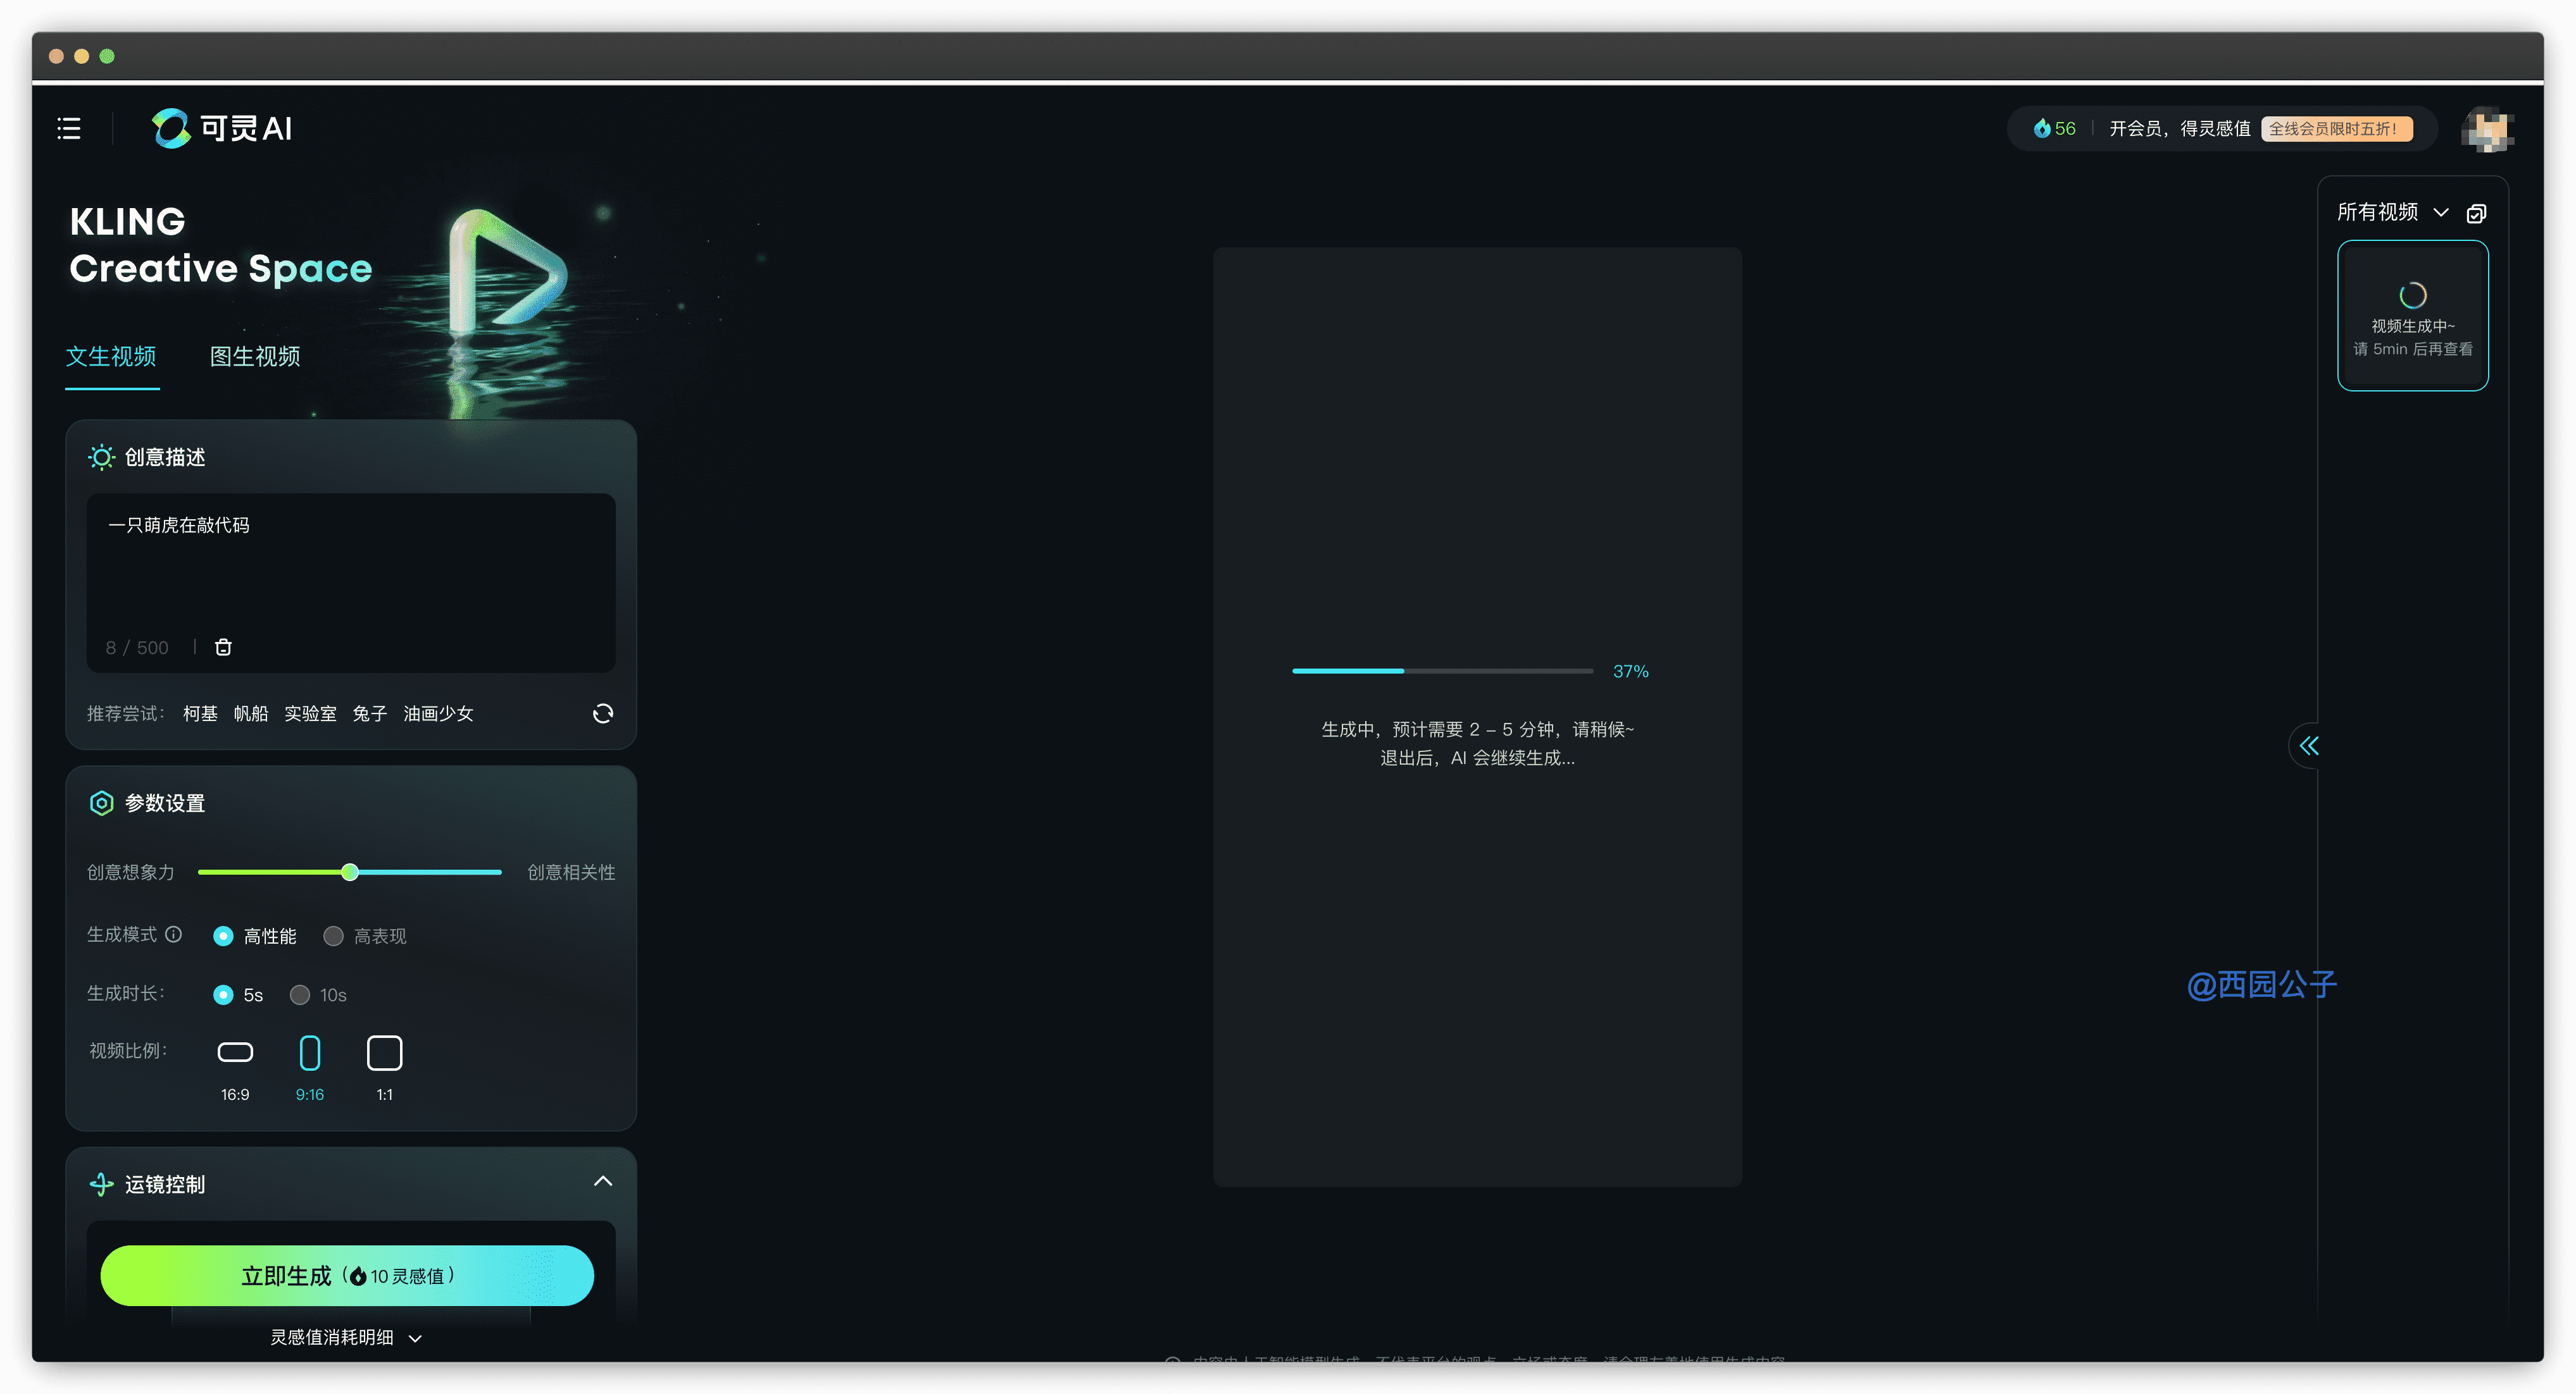This screenshot has height=1394, width=2576.
Task: Pick suggested prompt 兔子
Action: click(x=370, y=712)
